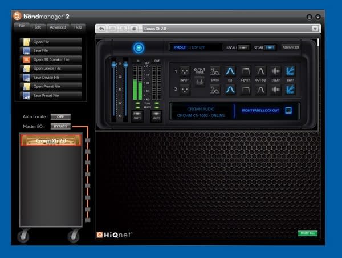Screen dimensions: 342x258
Task: Open channel 2 Input settings
Action: click(x=185, y=90)
